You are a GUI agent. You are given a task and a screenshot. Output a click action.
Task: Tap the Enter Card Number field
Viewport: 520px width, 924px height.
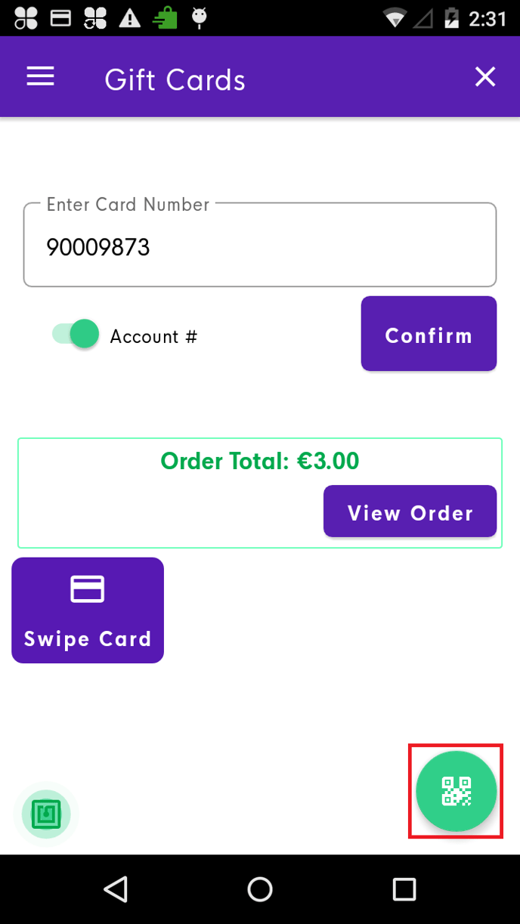click(259, 247)
